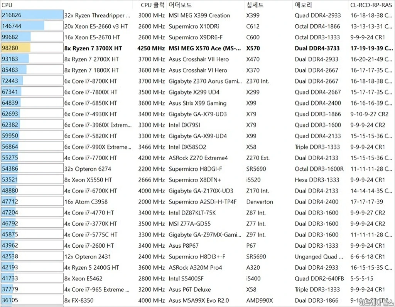Select 8x Ryzen 7 2700X HT

[x=91, y=59]
